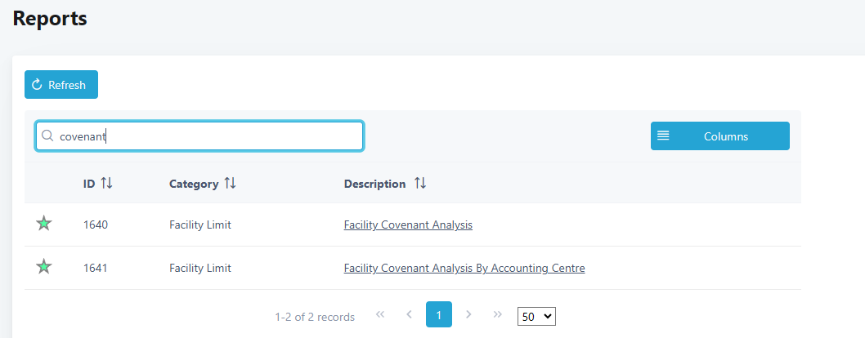Open Facility Covenant Analysis report link
This screenshot has height=338, width=865.
click(408, 225)
